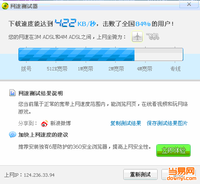Click the 422 KB/秒 speed value
200x184 pixels.
coord(75,23)
